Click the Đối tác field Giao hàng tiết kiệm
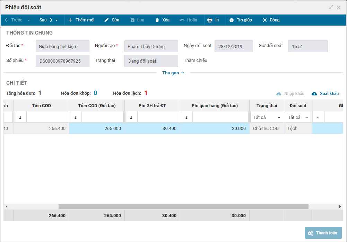This screenshot has height=242, width=347. pyautogui.click(x=63, y=46)
